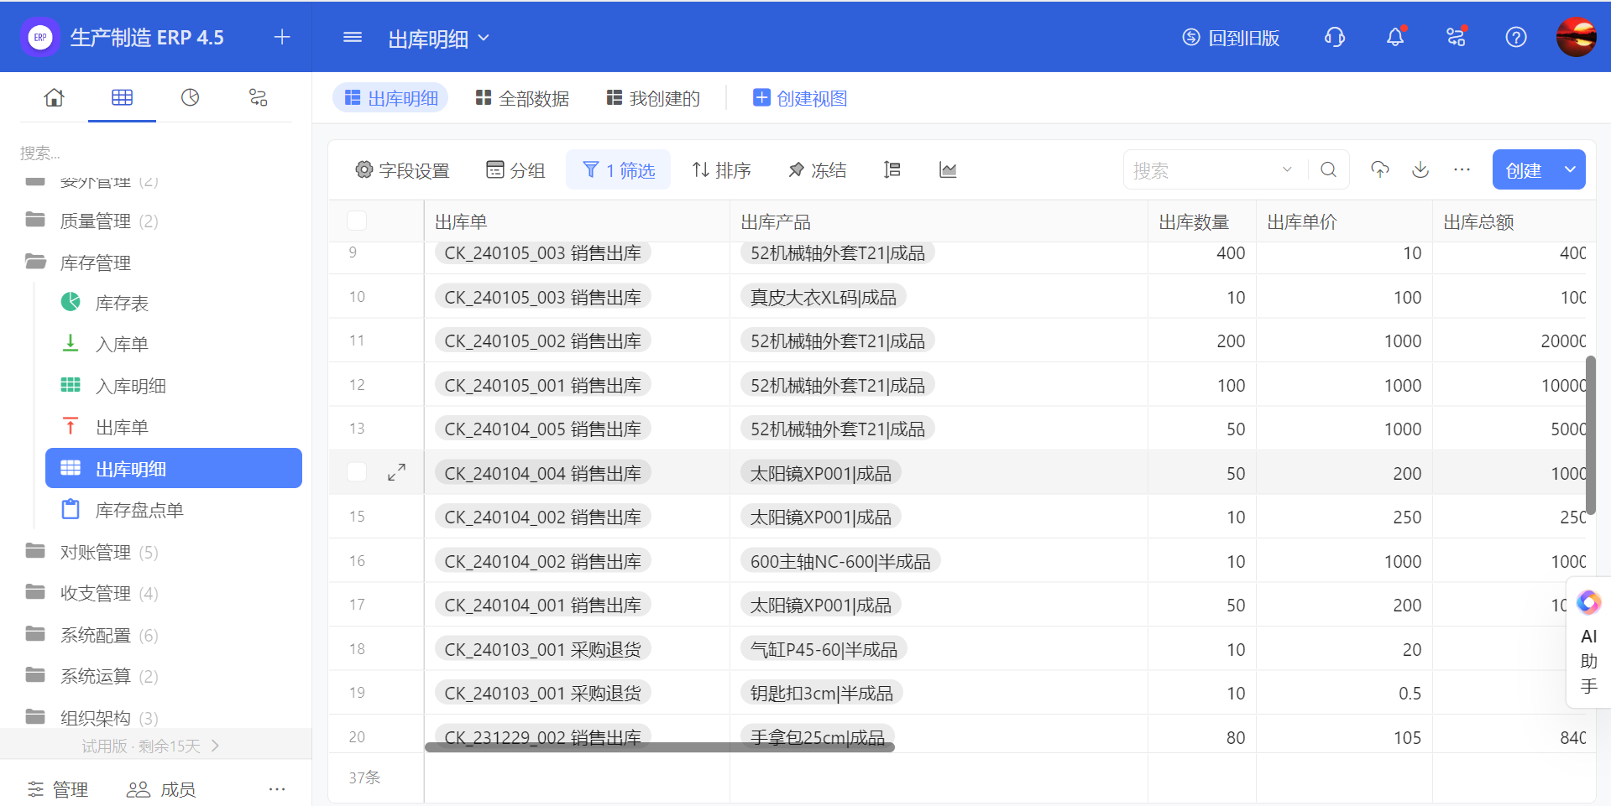Screen dimensions: 1611x806
Task: Click the help question mark icon
Action: coord(1515,38)
